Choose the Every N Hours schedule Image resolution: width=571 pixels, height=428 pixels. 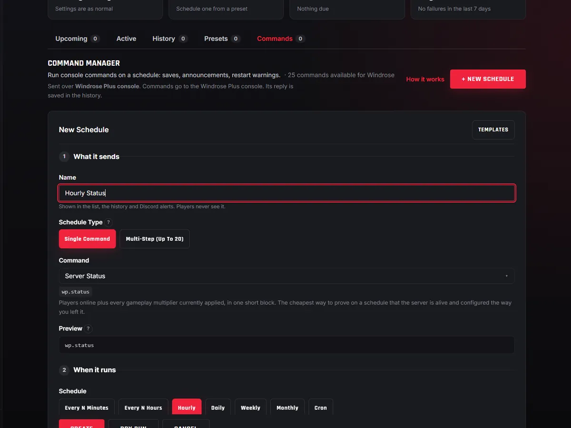point(143,408)
